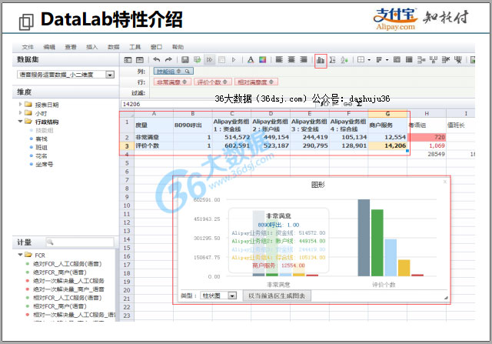The width and height of the screenshot is (492, 344).
Task: Click cell with value 14,206
Action: point(387,145)
